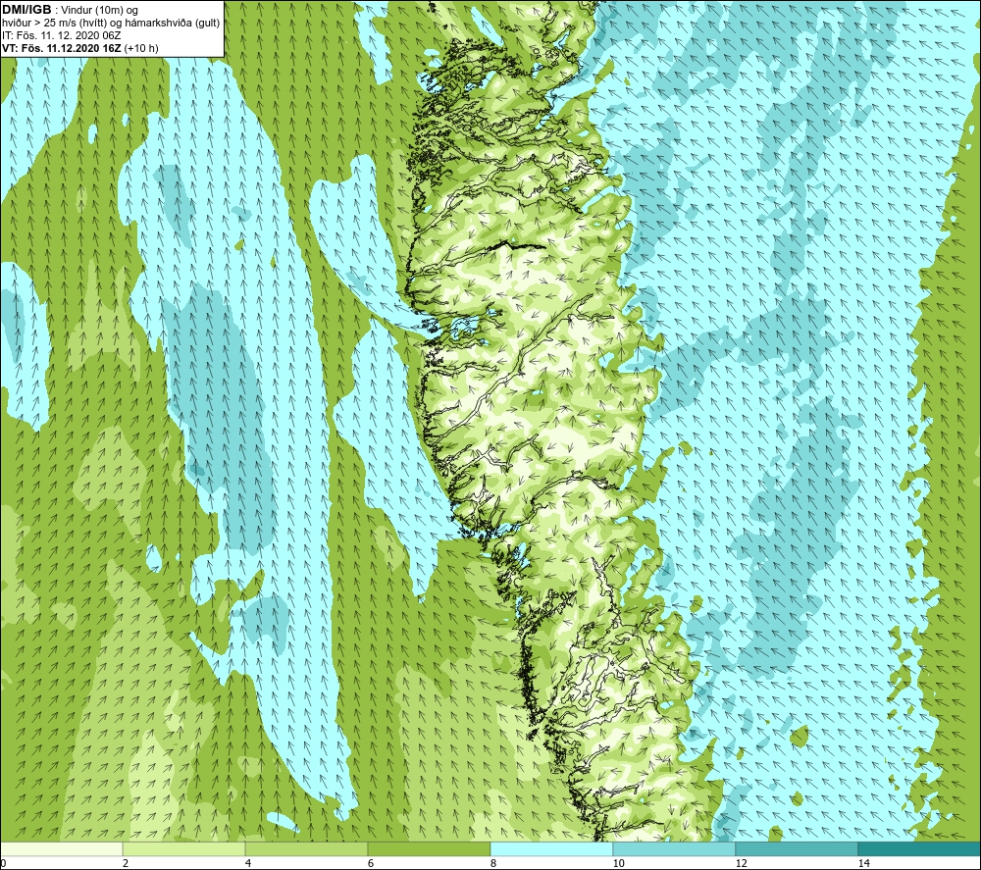Select the dark green 6–8 m/s color segment
Screen dimensions: 981x870
click(430, 848)
